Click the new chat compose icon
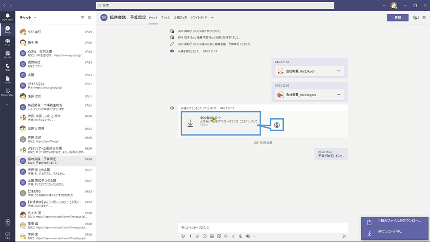430x242 pixels. click(x=89, y=18)
